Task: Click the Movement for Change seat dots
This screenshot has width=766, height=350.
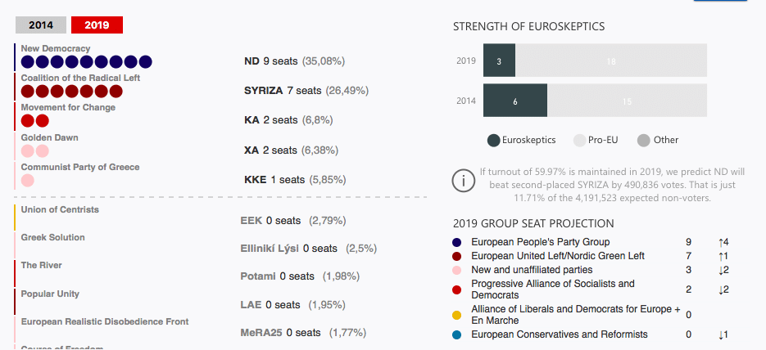Action: point(35,121)
